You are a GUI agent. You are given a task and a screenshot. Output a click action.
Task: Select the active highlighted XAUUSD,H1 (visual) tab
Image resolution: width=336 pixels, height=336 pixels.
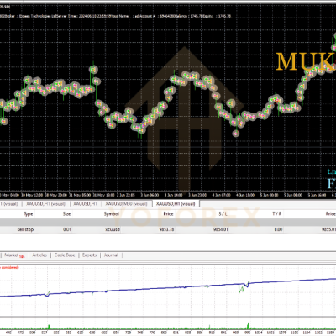(x=176, y=203)
